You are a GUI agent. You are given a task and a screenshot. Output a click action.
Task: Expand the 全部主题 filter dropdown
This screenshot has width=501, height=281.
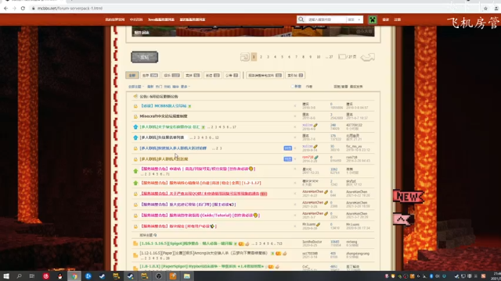(x=135, y=87)
